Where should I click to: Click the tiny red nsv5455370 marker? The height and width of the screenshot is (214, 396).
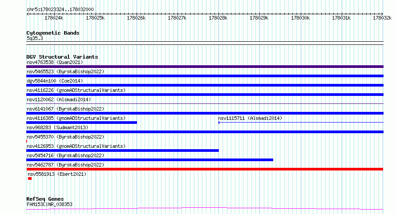click(27, 141)
